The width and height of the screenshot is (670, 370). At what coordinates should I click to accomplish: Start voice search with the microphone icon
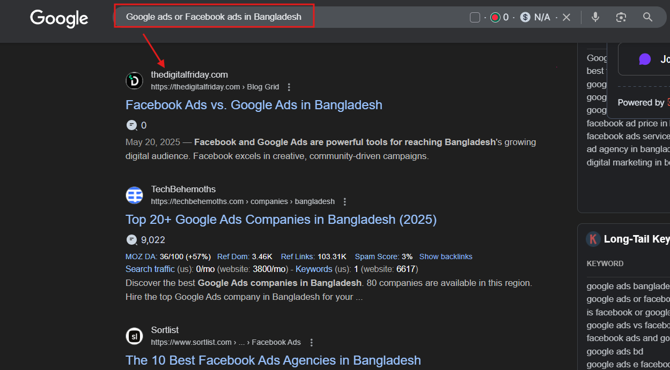pyautogui.click(x=595, y=17)
